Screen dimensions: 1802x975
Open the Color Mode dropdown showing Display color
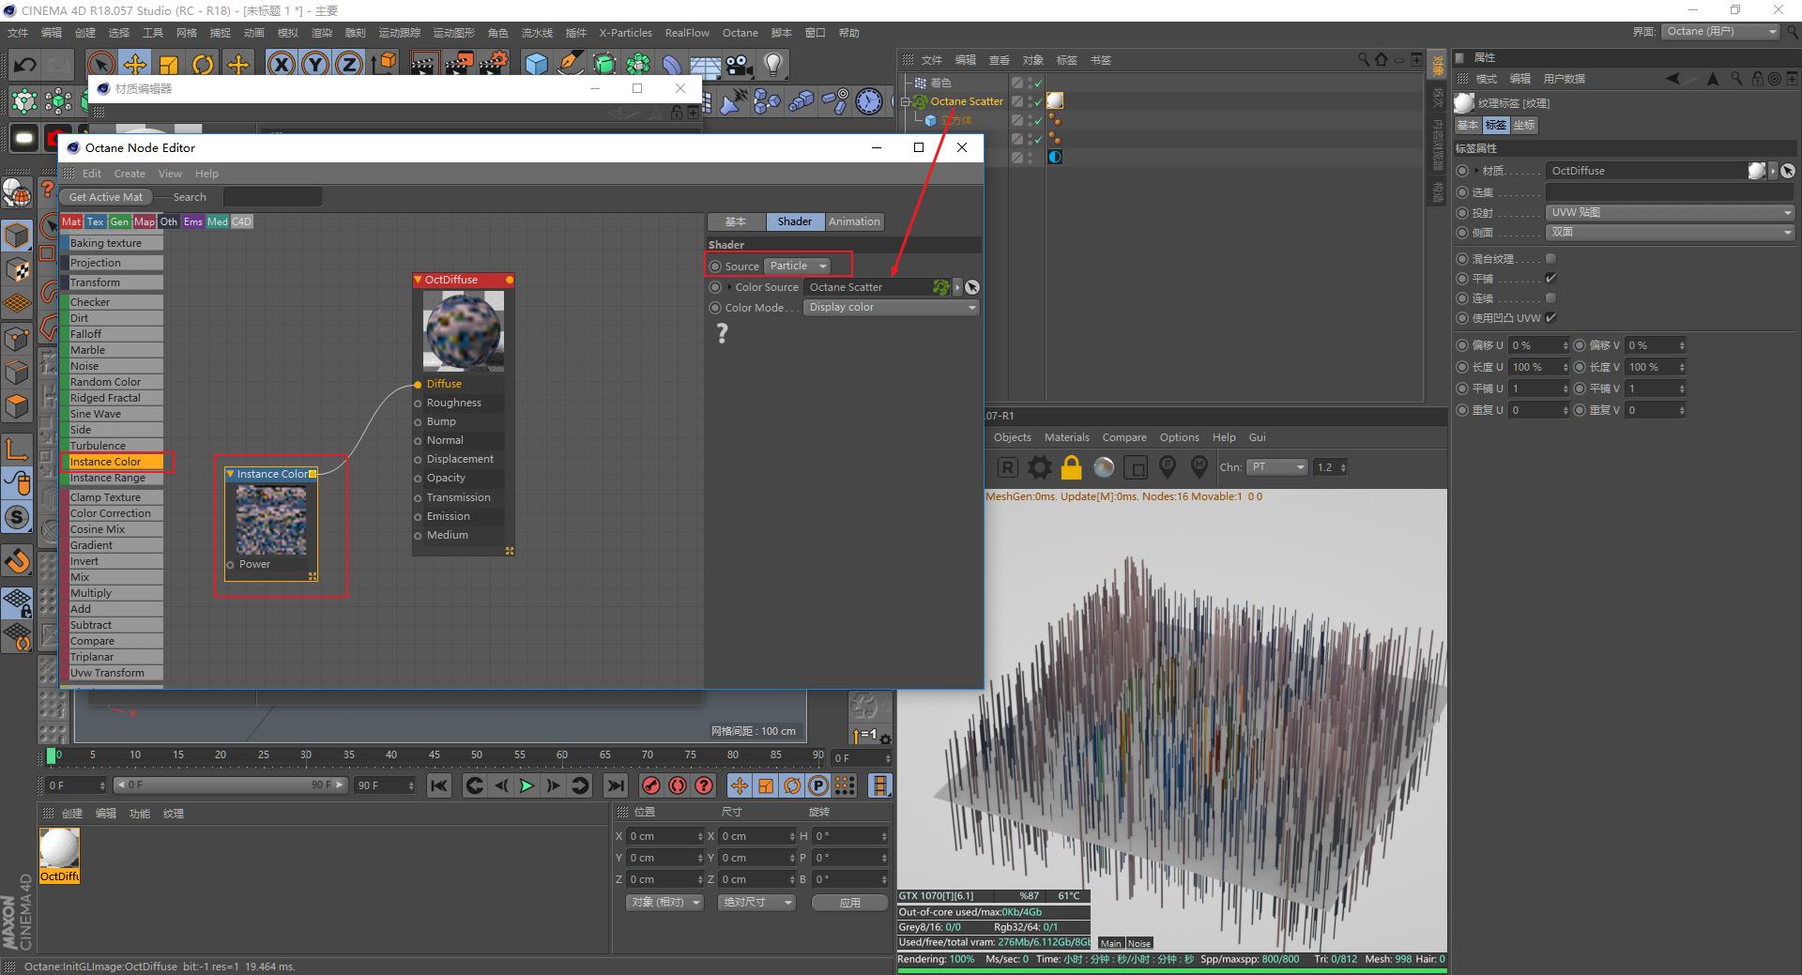tap(891, 308)
